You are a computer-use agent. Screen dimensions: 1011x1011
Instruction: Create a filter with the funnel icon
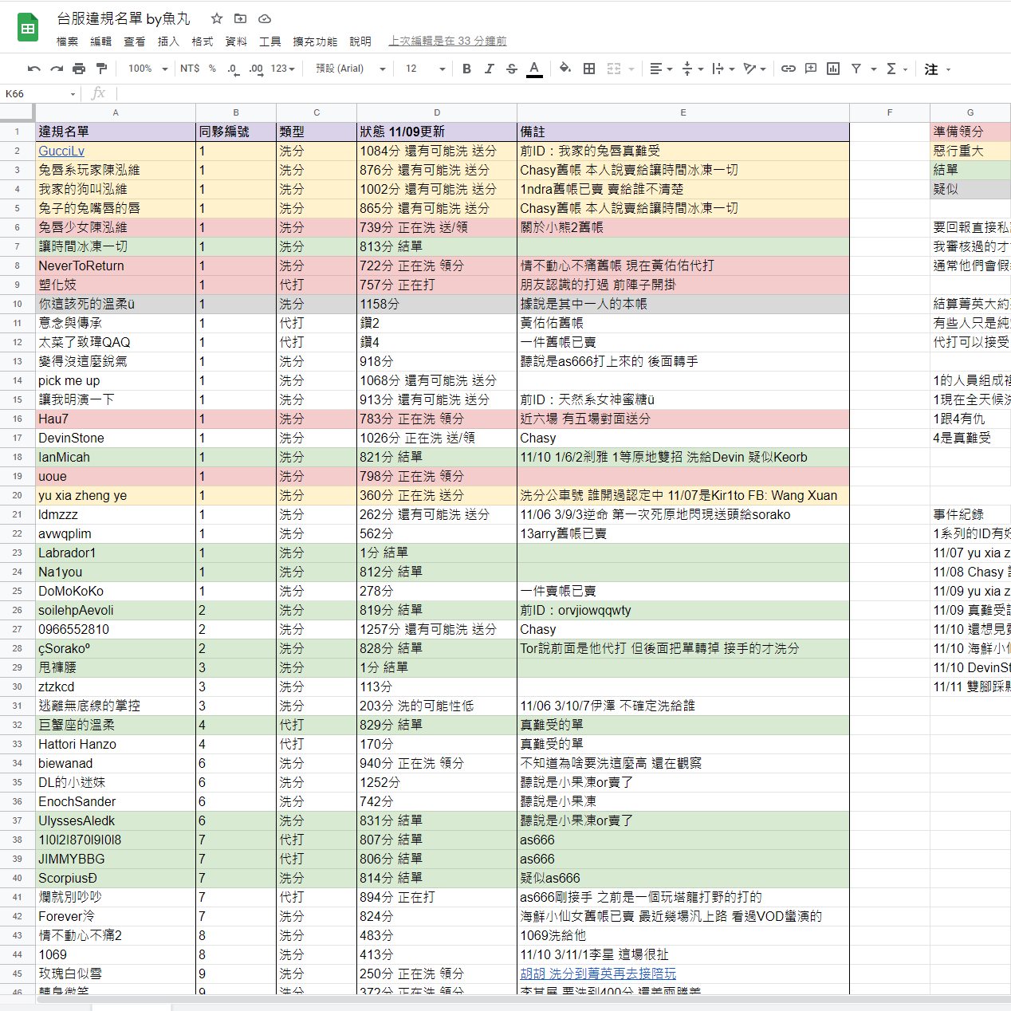(x=856, y=69)
